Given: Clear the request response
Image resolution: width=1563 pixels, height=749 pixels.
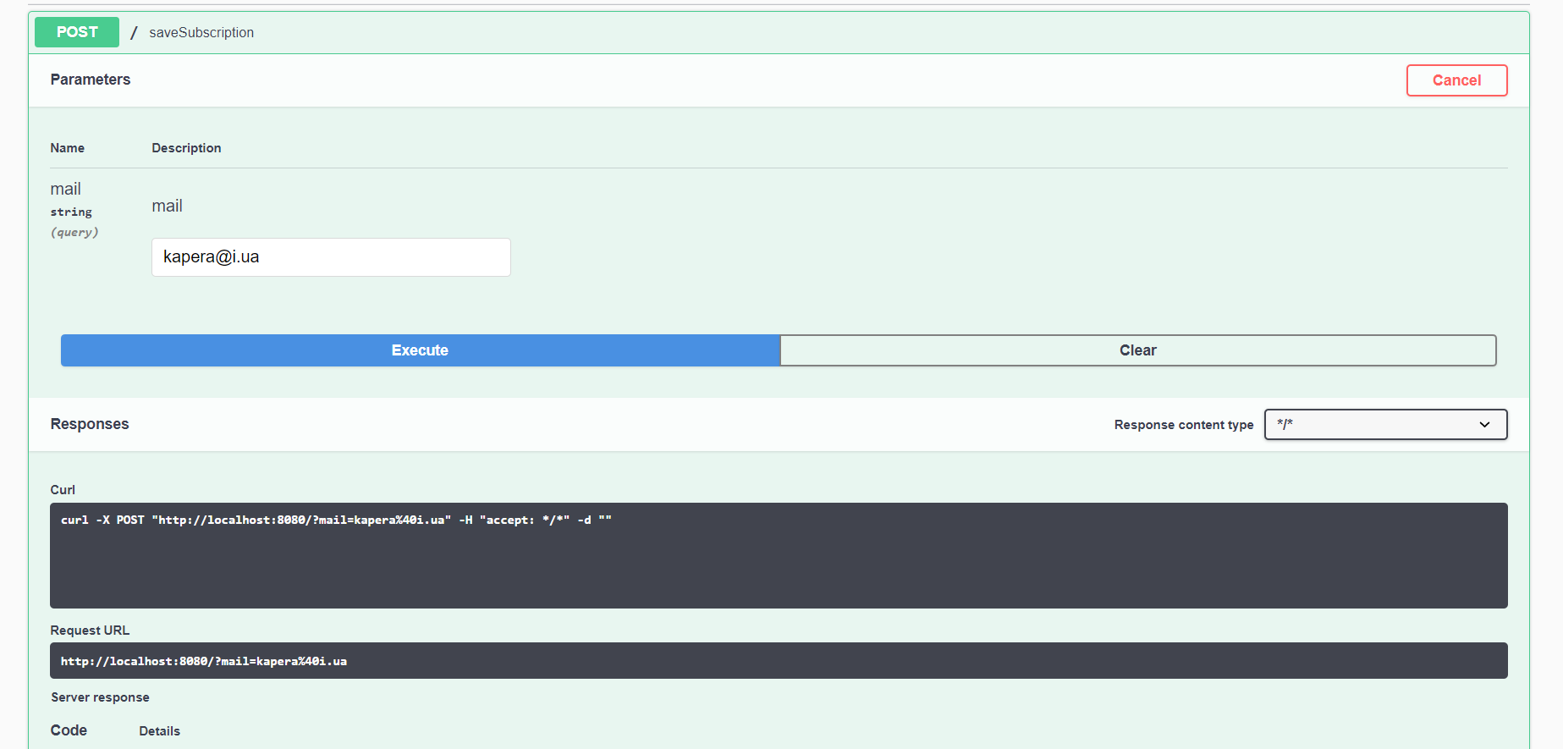Looking at the screenshot, I should click(x=1138, y=350).
